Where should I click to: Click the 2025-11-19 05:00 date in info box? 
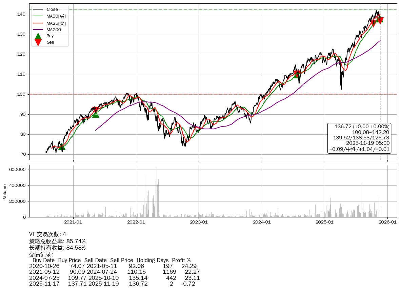tap(367, 143)
